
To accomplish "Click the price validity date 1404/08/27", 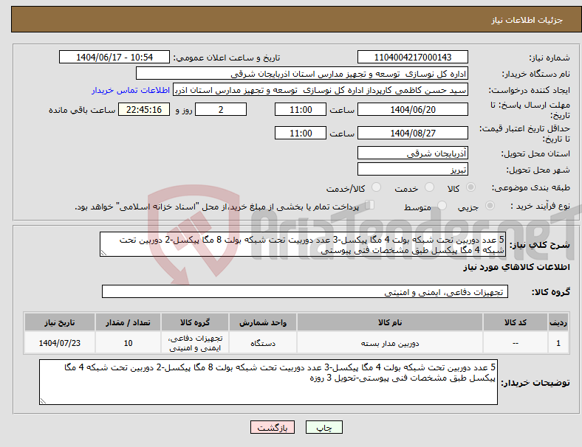I will coord(412,133).
